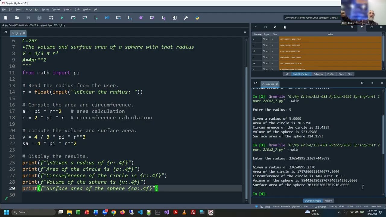Open the File menu
The width and height of the screenshot is (386, 217).
click(x=4, y=9)
